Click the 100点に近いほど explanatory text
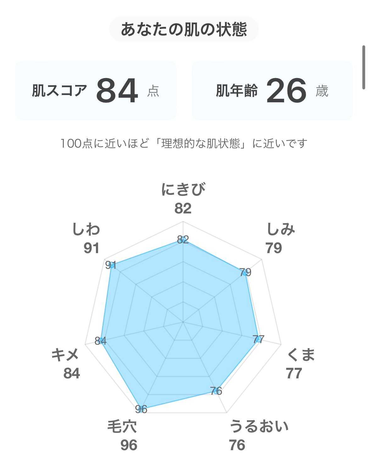368x470 pixels. point(184,144)
